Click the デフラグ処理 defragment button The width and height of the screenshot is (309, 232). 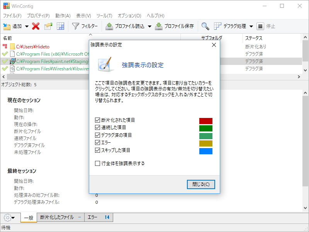(230, 26)
